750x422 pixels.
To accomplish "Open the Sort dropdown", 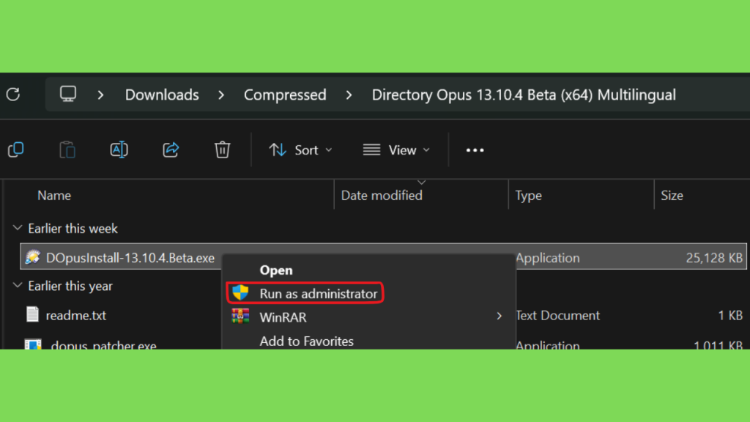I will [300, 150].
